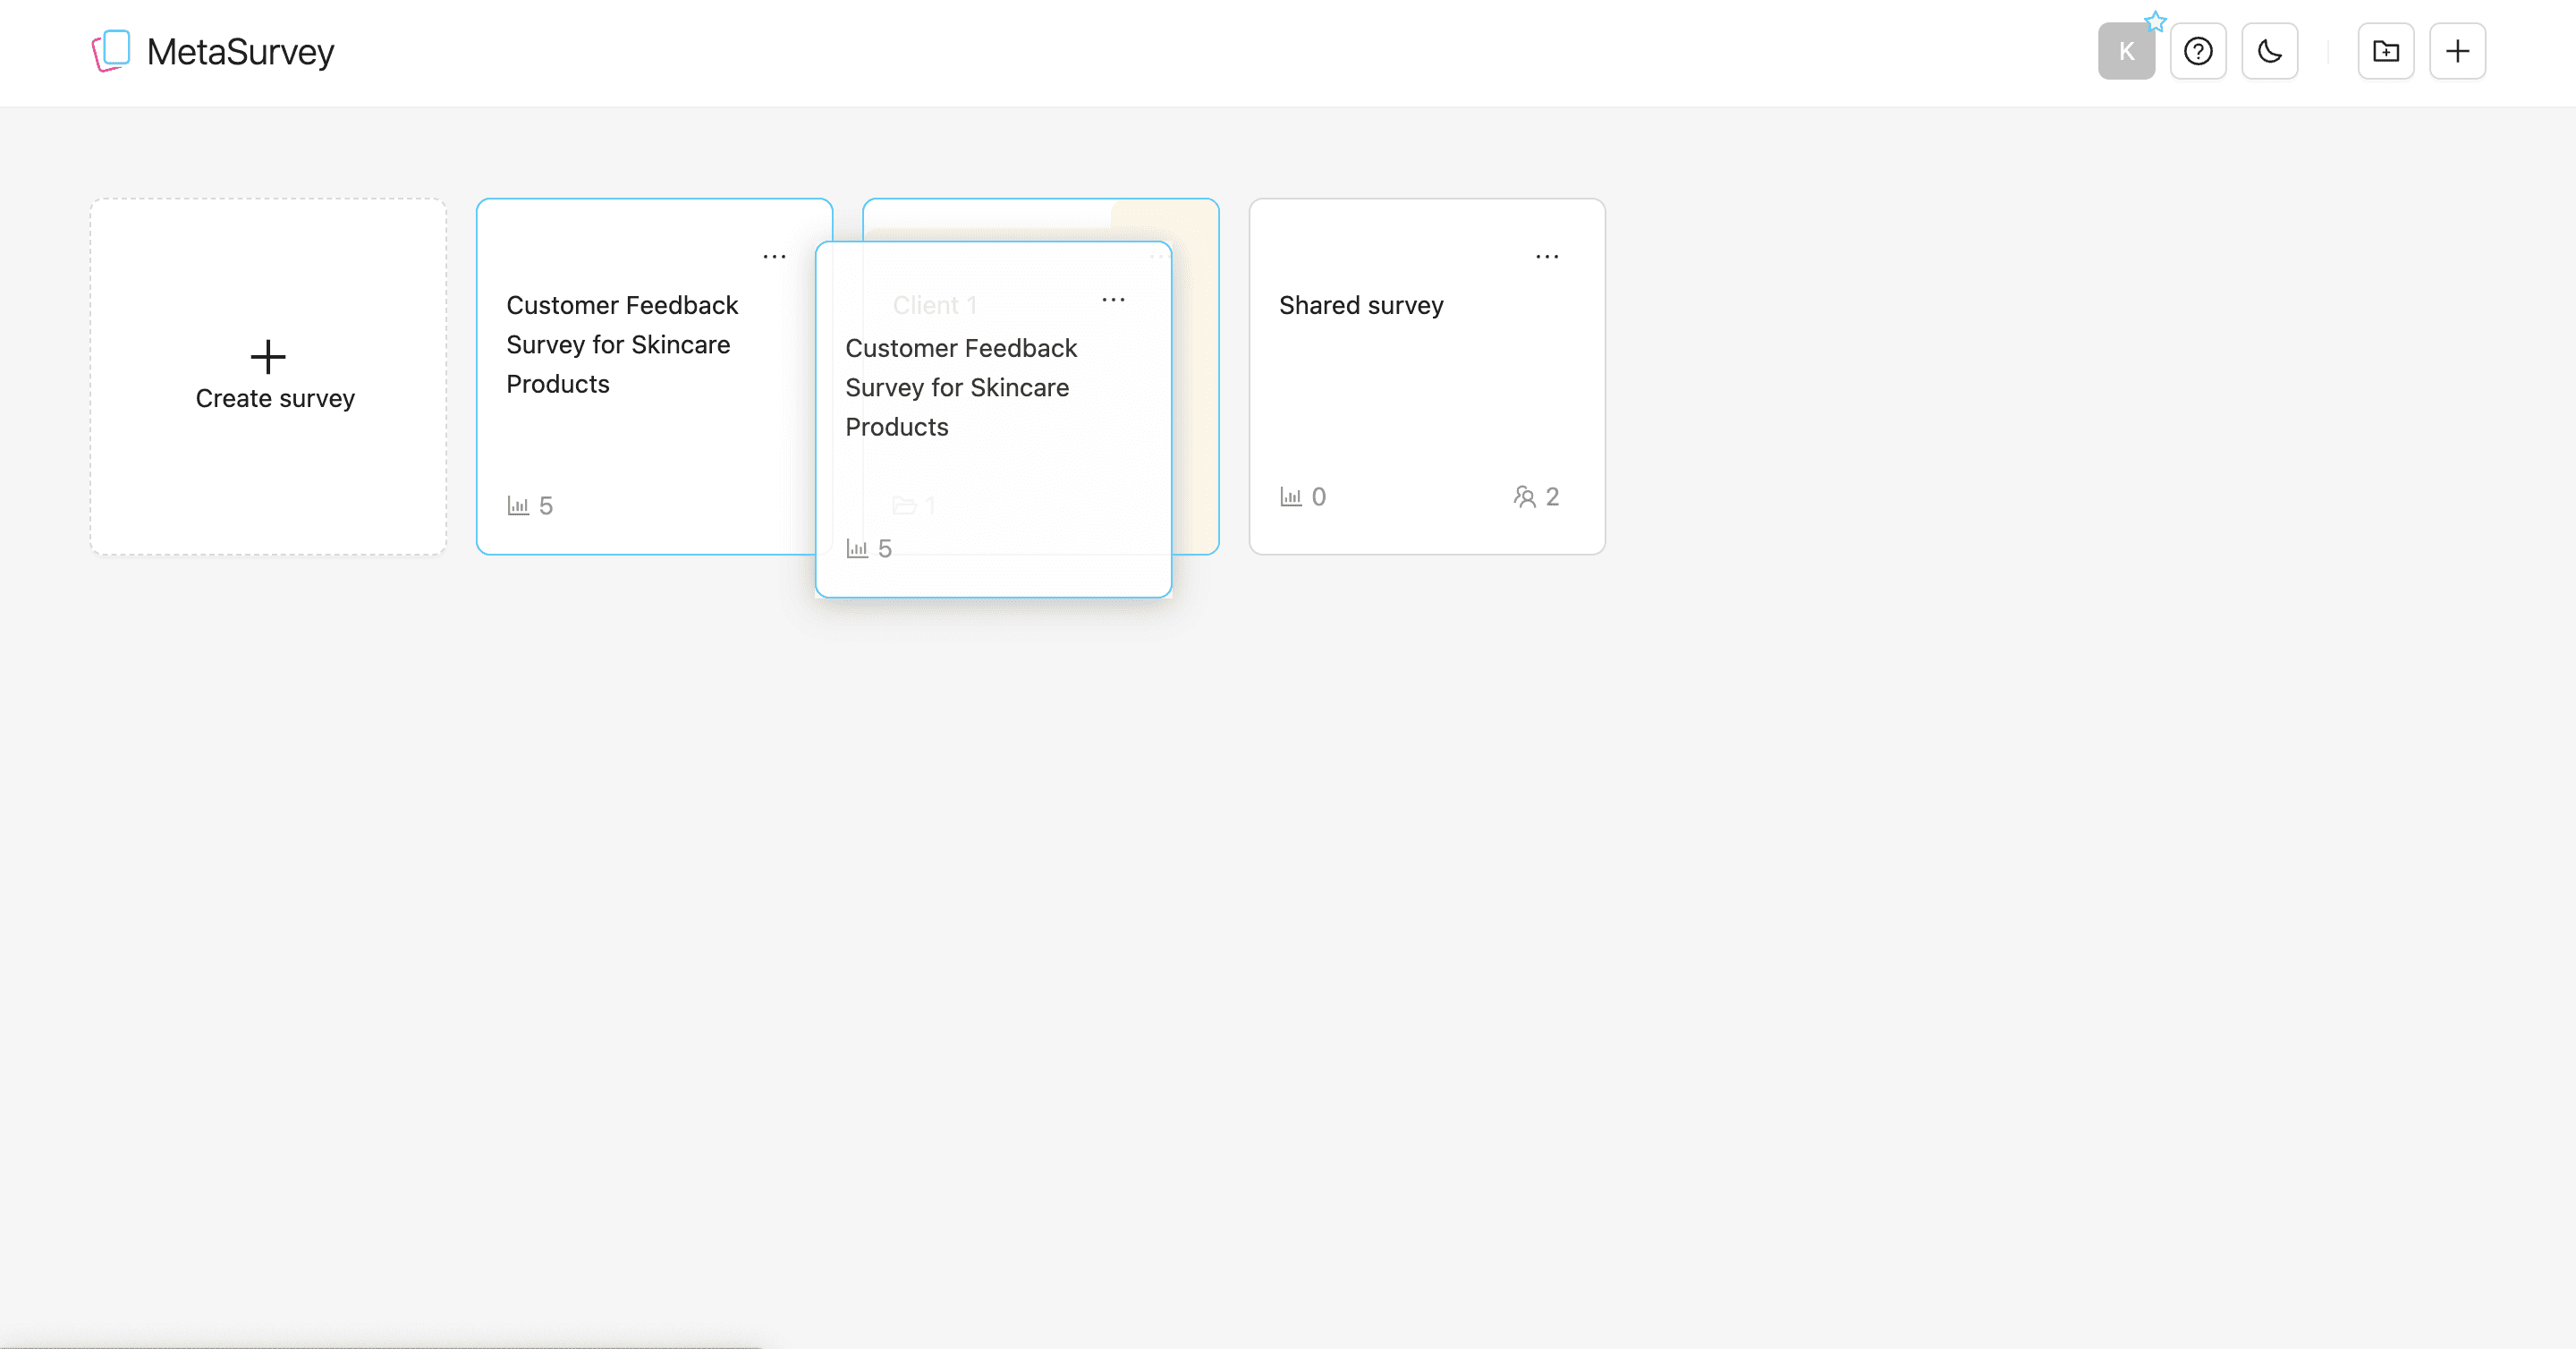Screen dimensions: 2576x1349
Task: Click the Create survey card
Action: pos(268,377)
